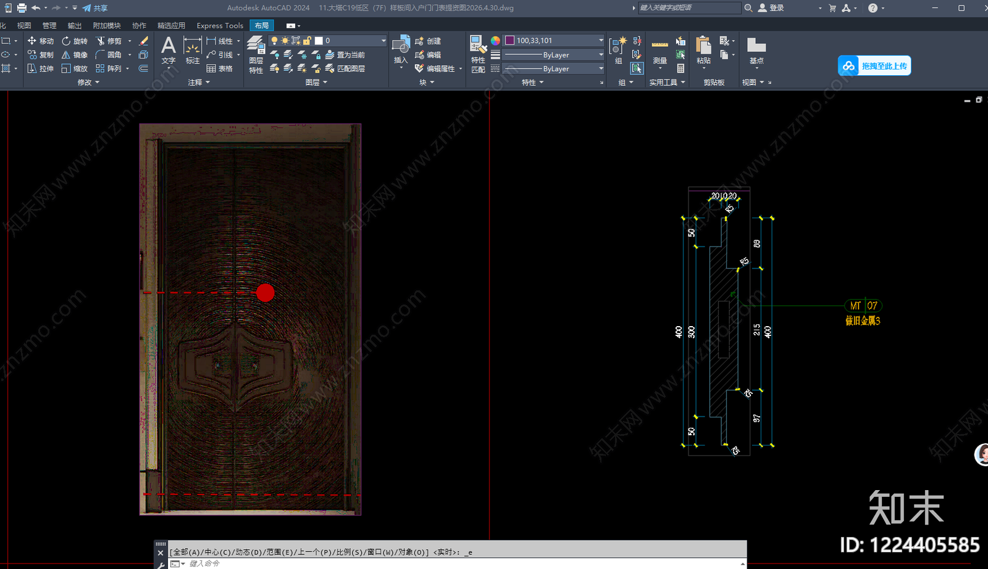The height and width of the screenshot is (569, 988).
Task: Click the Text (文字) annotation tool
Action: pos(169,50)
